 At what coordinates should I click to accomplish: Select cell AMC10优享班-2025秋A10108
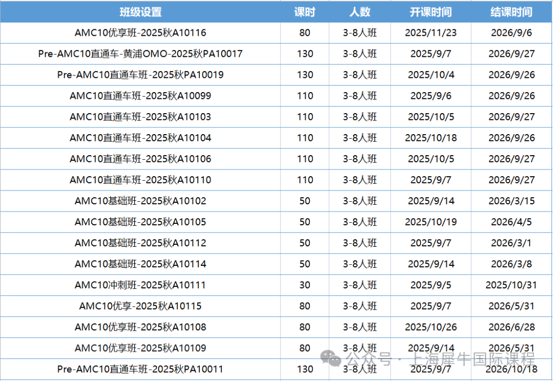140,327
